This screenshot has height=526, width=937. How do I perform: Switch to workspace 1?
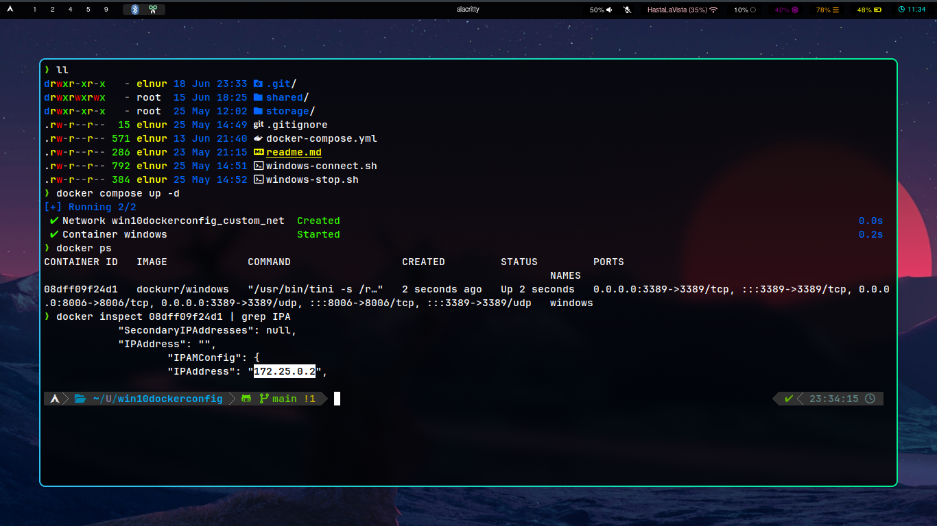click(35, 10)
